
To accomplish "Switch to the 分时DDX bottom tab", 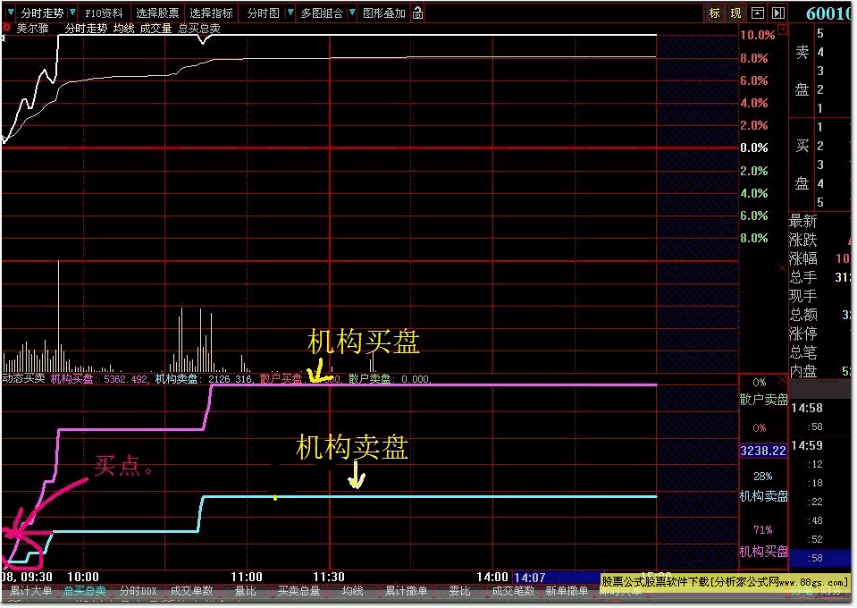I will click(x=138, y=591).
